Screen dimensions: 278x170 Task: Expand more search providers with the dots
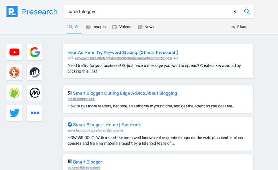click(x=35, y=113)
